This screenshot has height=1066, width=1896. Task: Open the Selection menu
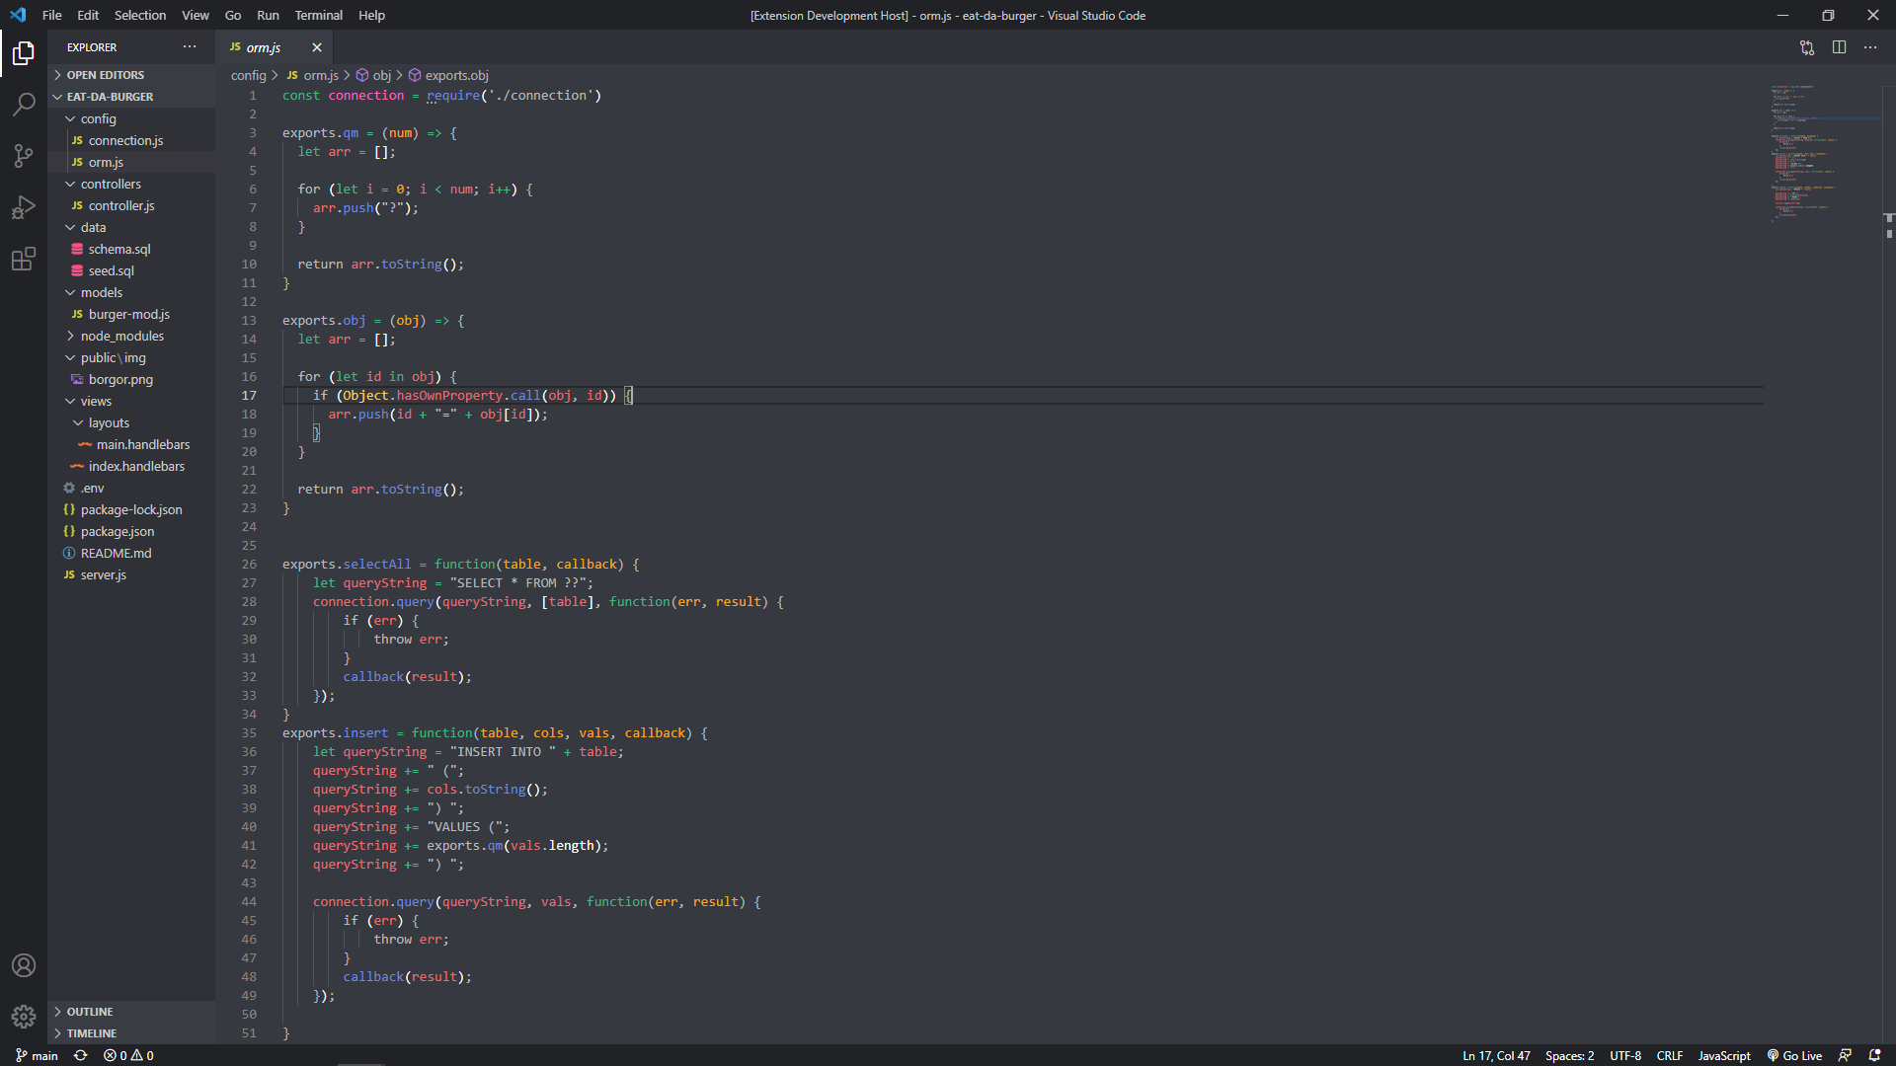point(139,15)
